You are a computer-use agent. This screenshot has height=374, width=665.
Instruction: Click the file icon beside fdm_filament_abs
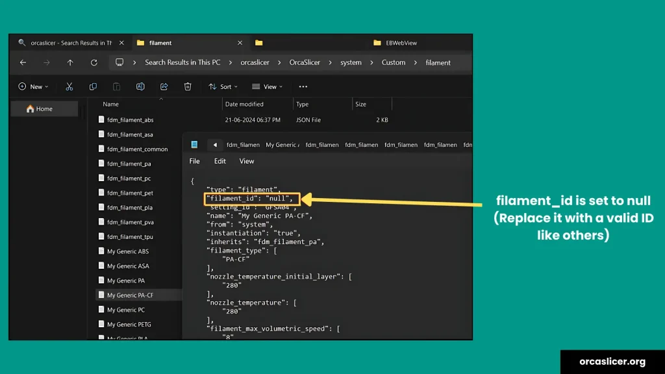point(101,119)
